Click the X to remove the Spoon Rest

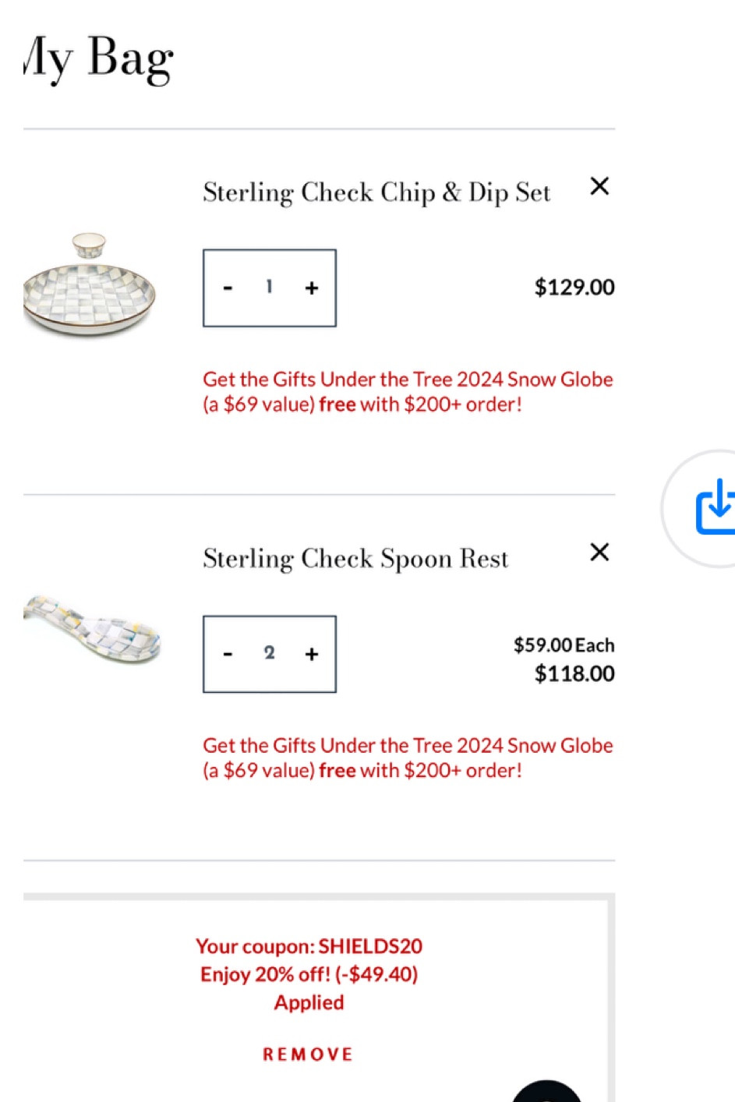pyautogui.click(x=599, y=553)
